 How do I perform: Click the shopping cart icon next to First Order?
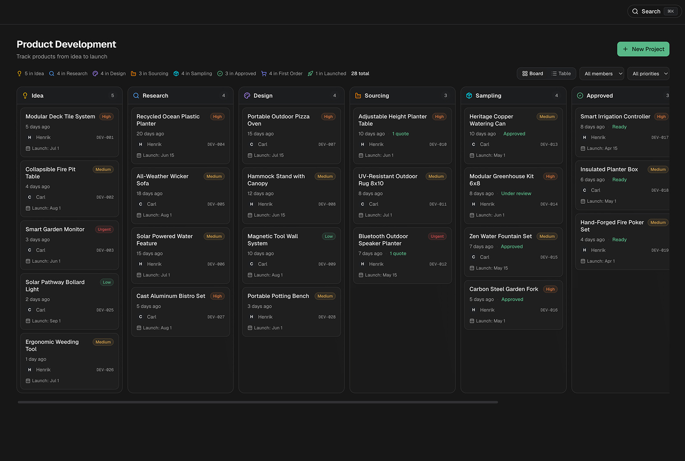tap(264, 73)
